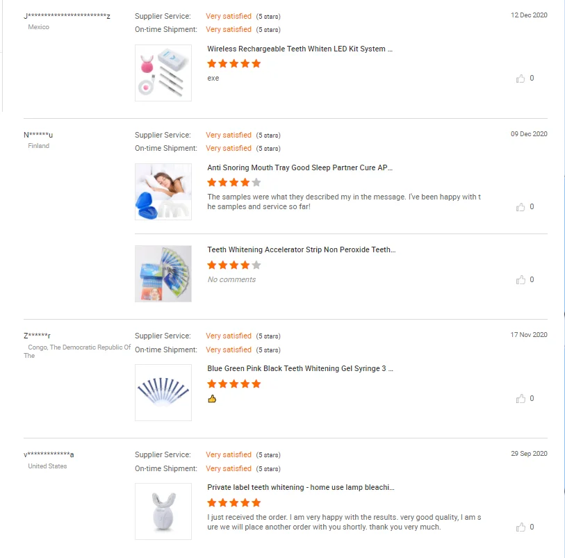Click thumbs-up on Anti Snoring Mouth Tray review
The width and height of the screenshot is (565, 558).
pos(521,207)
